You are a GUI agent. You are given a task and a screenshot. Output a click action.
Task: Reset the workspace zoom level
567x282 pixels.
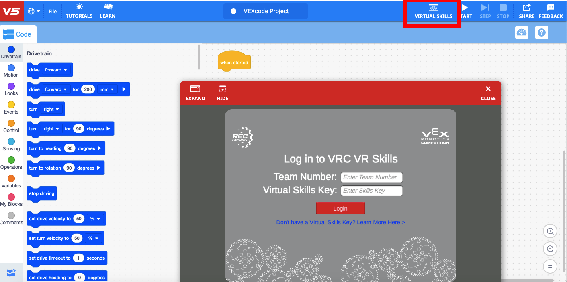550,266
